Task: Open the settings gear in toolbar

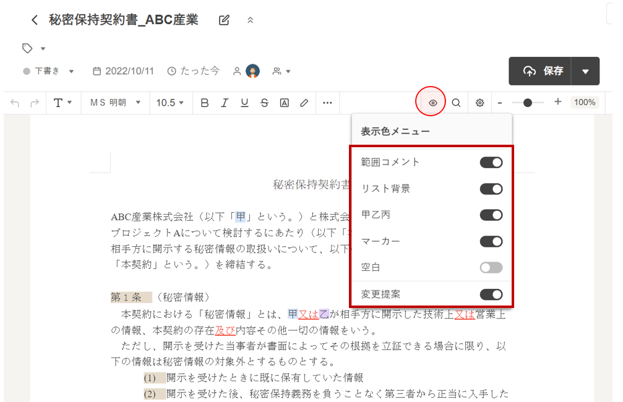Action: coord(479,103)
